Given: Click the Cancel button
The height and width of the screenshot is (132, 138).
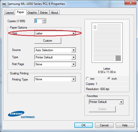Looking at the screenshot, I should coord(104,125).
